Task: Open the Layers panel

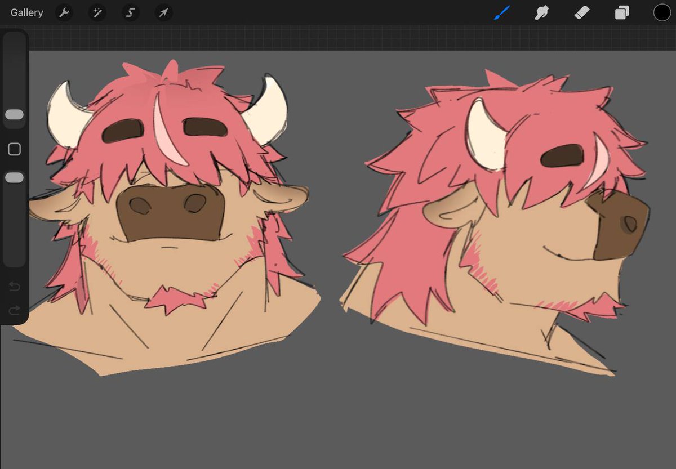Action: point(622,12)
